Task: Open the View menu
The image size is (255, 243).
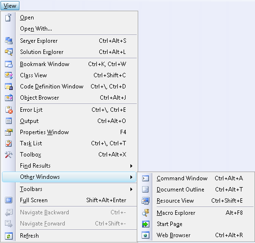Action: point(10,6)
